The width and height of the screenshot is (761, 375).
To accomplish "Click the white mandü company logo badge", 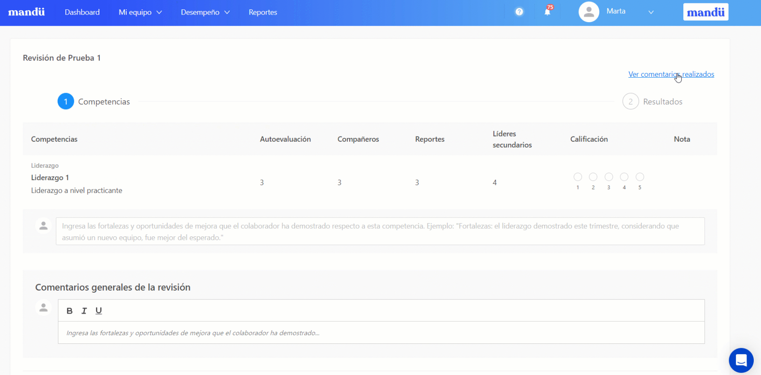I will (706, 12).
